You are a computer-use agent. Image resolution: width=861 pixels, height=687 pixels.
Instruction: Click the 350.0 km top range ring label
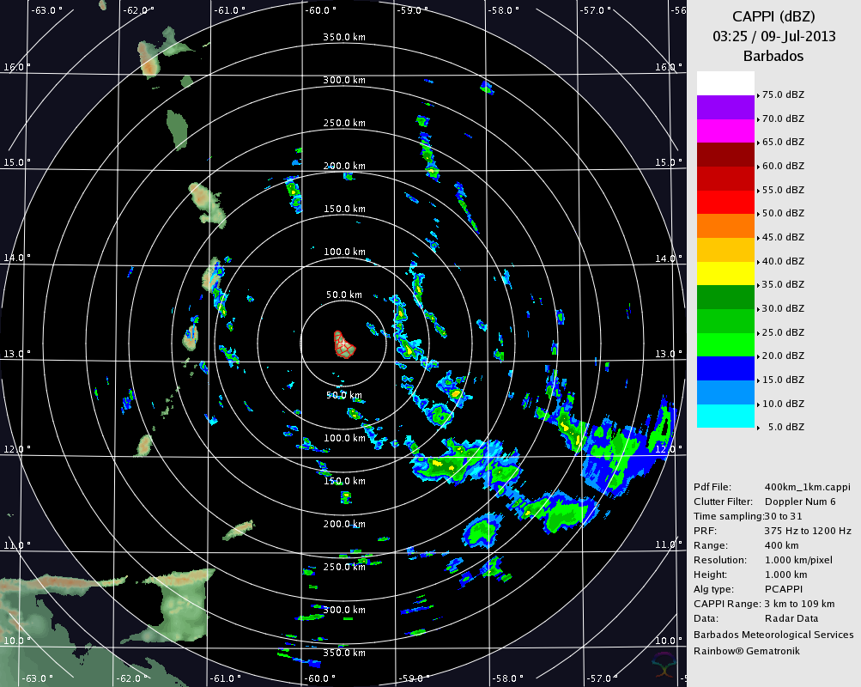point(344,37)
